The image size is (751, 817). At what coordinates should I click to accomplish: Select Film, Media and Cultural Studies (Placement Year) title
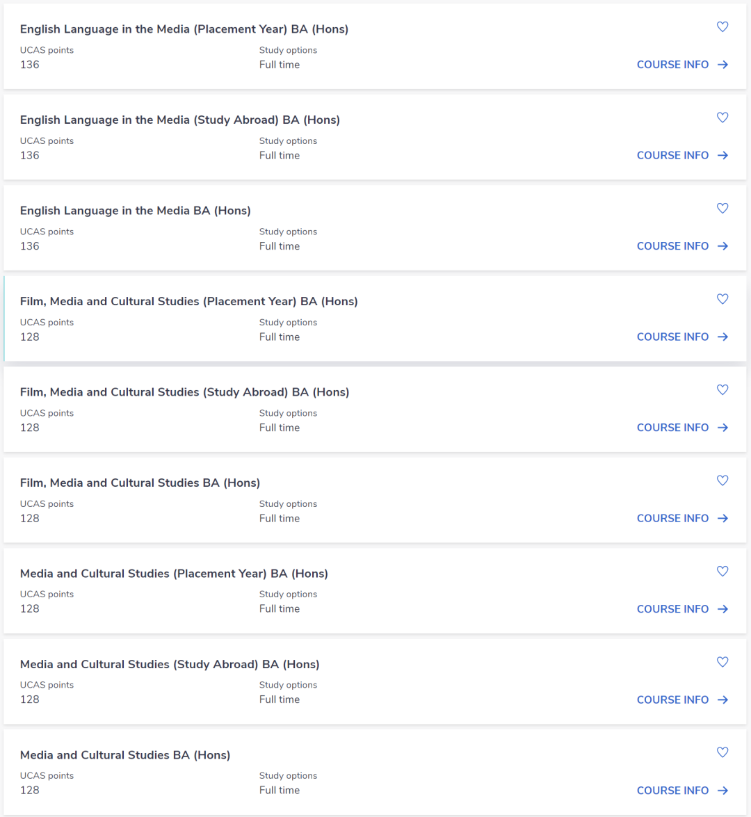click(188, 301)
